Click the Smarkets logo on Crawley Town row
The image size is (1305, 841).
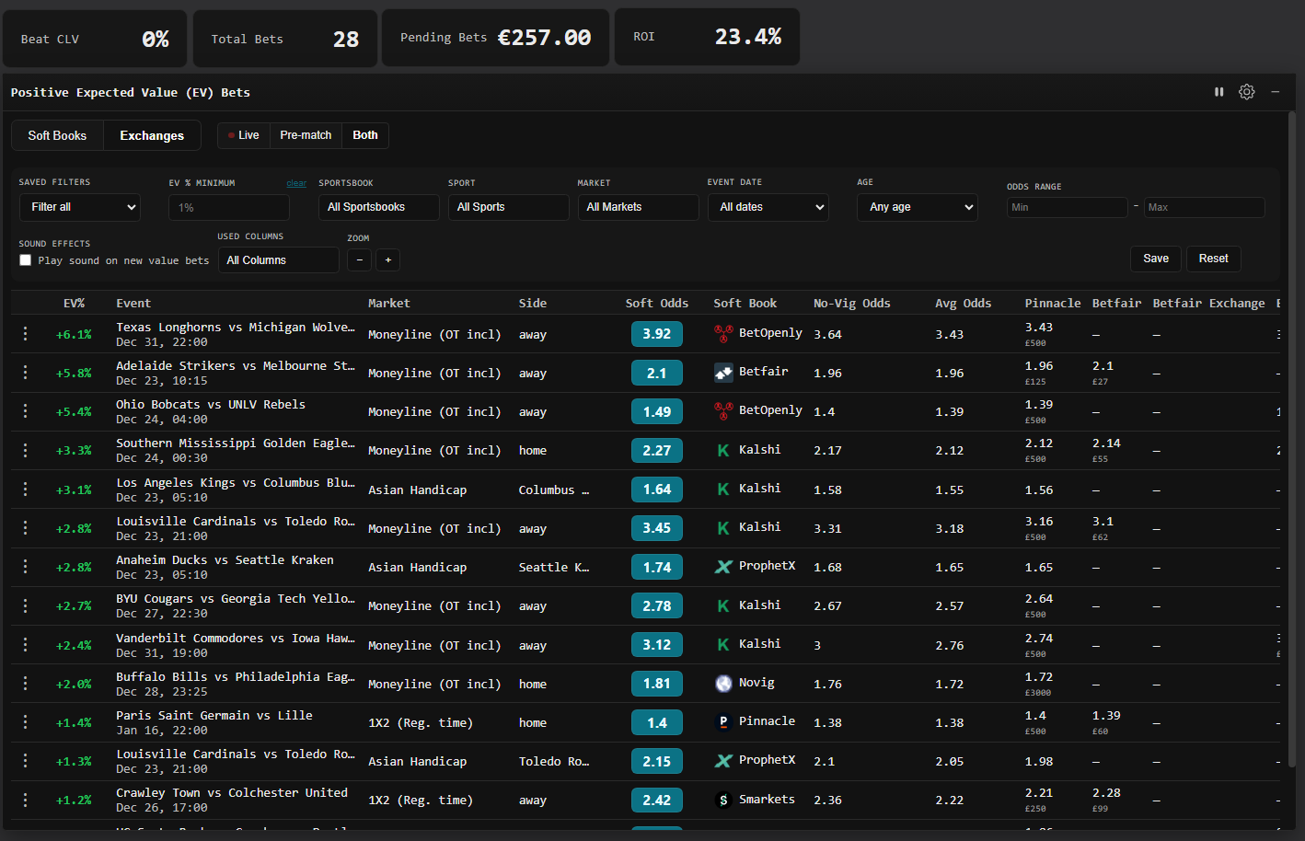tap(723, 799)
